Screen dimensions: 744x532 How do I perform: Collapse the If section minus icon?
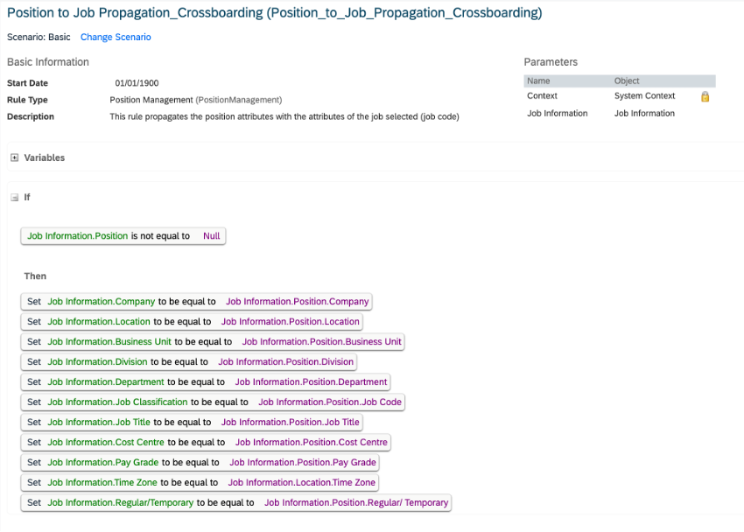tap(15, 198)
